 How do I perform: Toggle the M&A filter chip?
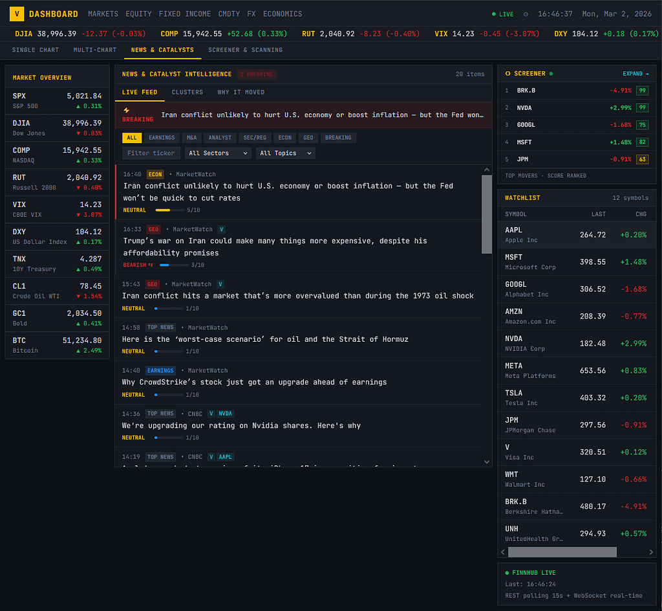pos(191,138)
